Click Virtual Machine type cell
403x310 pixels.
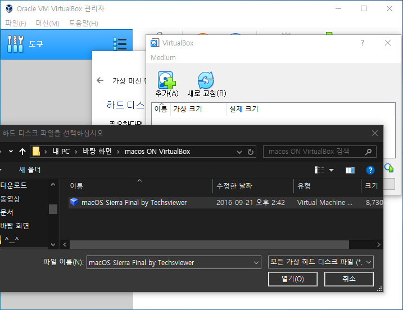[325, 203]
